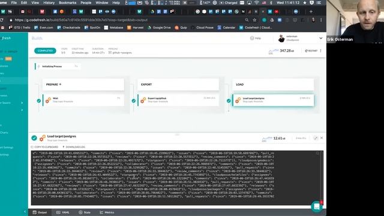Viewport: 384px width, 216px height.
Task: Switch to the YAML tab
Action: click(x=62, y=212)
